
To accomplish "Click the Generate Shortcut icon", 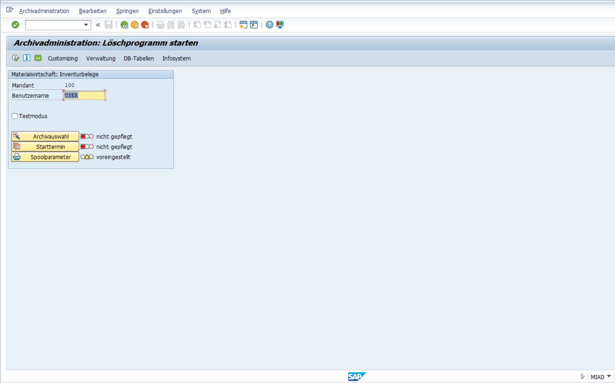I will coord(254,25).
